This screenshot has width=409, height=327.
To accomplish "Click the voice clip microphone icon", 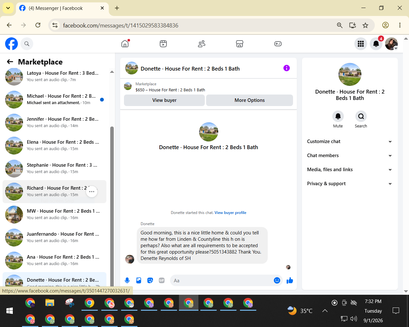I will (x=127, y=280).
